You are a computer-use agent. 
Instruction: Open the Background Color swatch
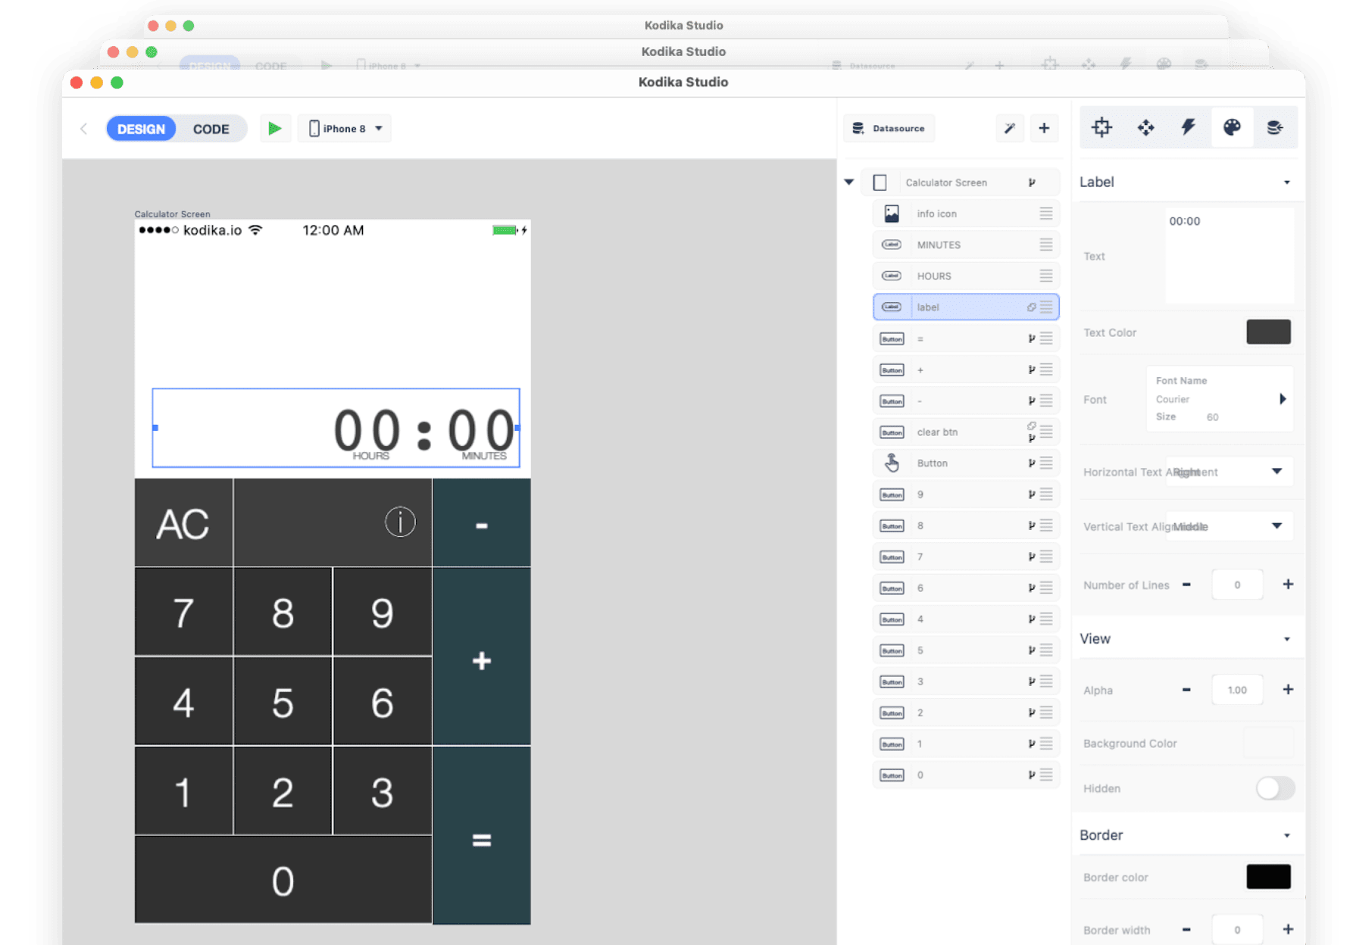(x=1268, y=743)
